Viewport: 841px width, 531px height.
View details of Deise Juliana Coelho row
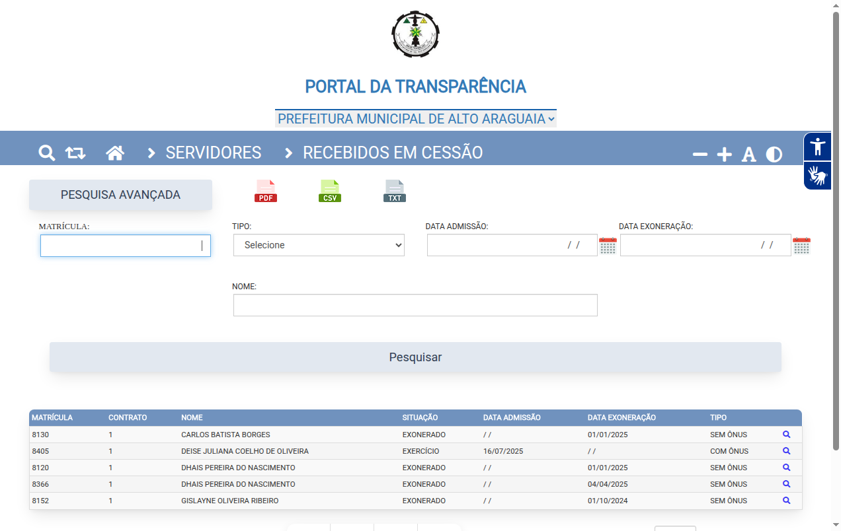click(x=787, y=451)
